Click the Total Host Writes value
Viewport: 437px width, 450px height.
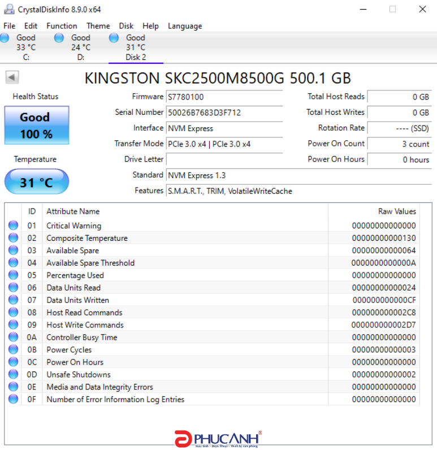400,112
